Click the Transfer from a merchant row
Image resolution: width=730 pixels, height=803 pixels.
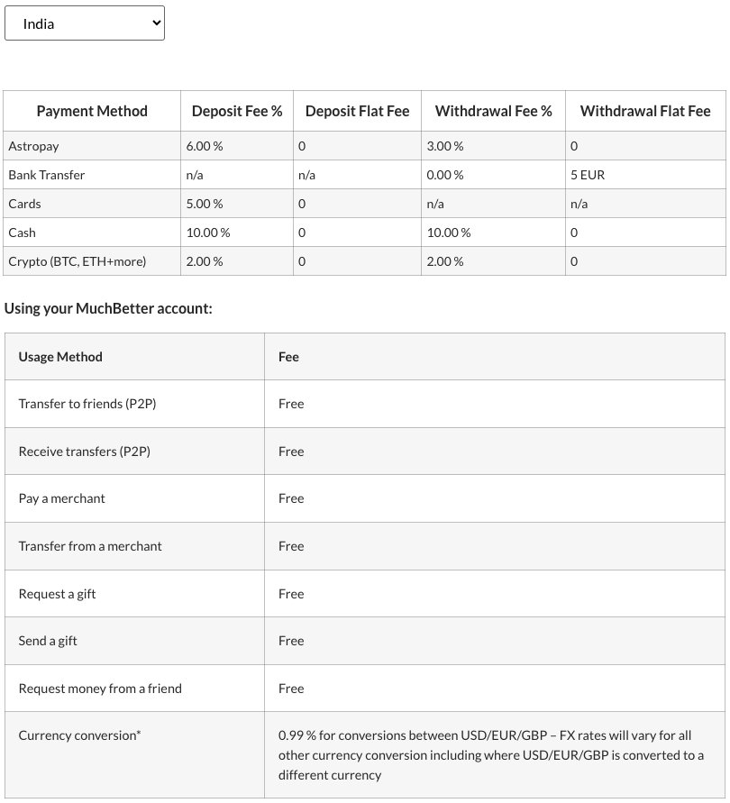tap(365, 546)
